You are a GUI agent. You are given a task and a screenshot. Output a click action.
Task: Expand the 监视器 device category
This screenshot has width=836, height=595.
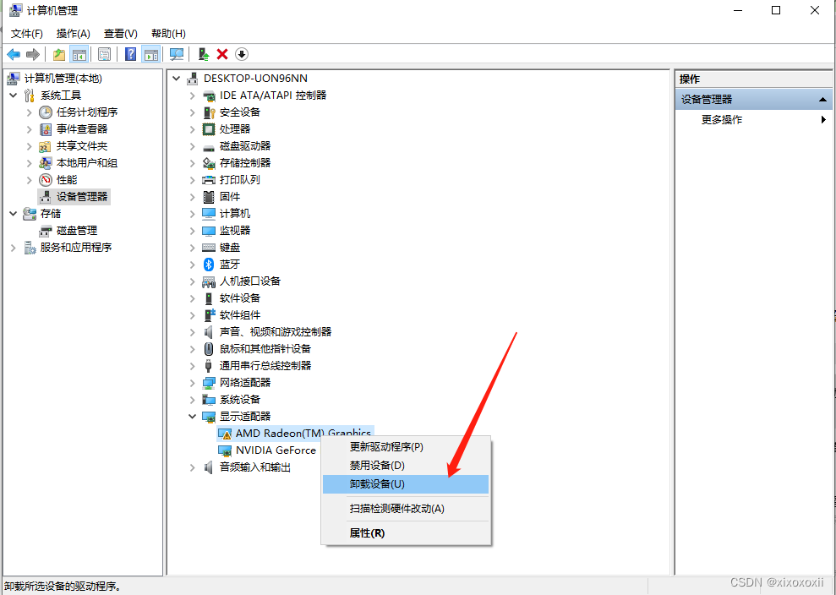point(193,231)
